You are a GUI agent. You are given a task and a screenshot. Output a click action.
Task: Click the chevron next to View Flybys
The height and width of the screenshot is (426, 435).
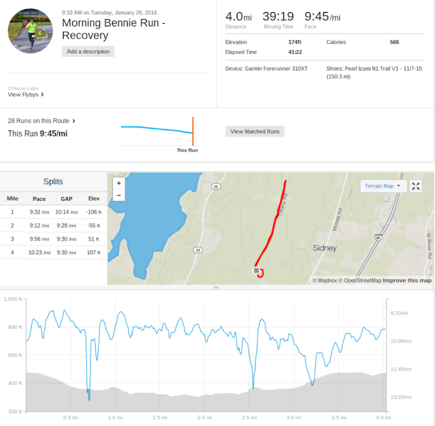tap(42, 95)
